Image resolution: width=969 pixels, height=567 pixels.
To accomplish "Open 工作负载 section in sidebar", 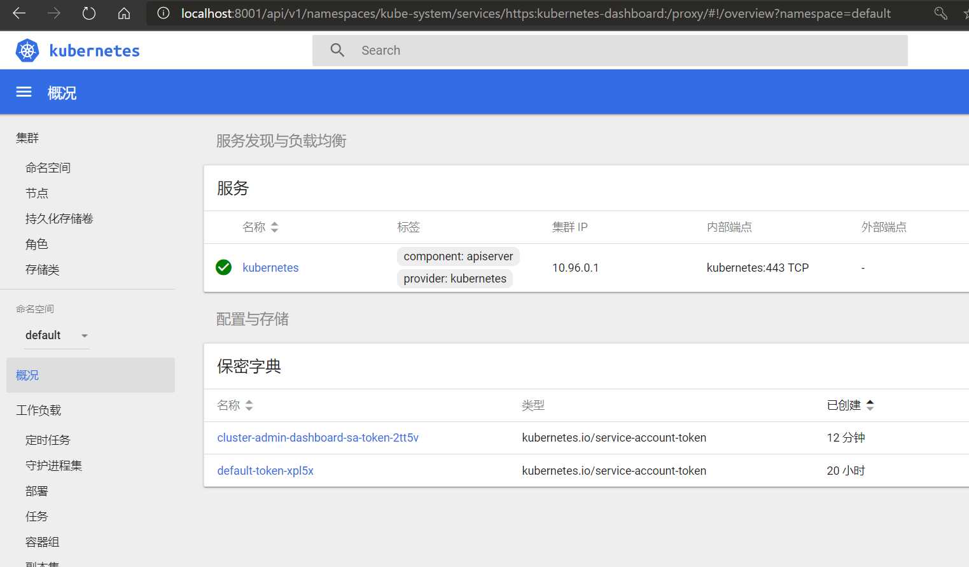I will pos(38,410).
